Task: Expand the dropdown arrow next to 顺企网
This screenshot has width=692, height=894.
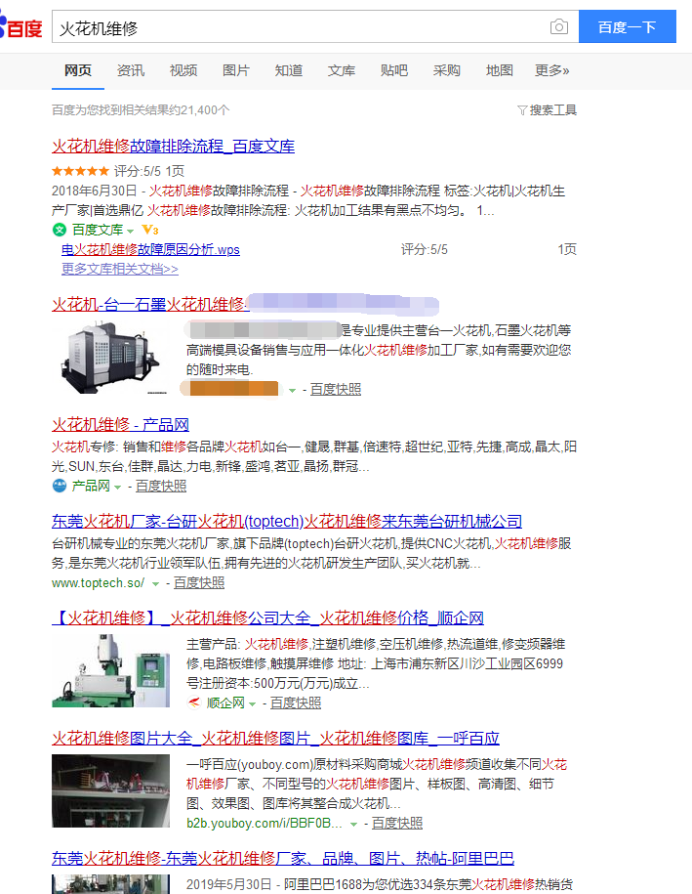Action: click(x=252, y=704)
